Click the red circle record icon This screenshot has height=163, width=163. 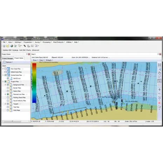pyautogui.click(x=159, y=103)
